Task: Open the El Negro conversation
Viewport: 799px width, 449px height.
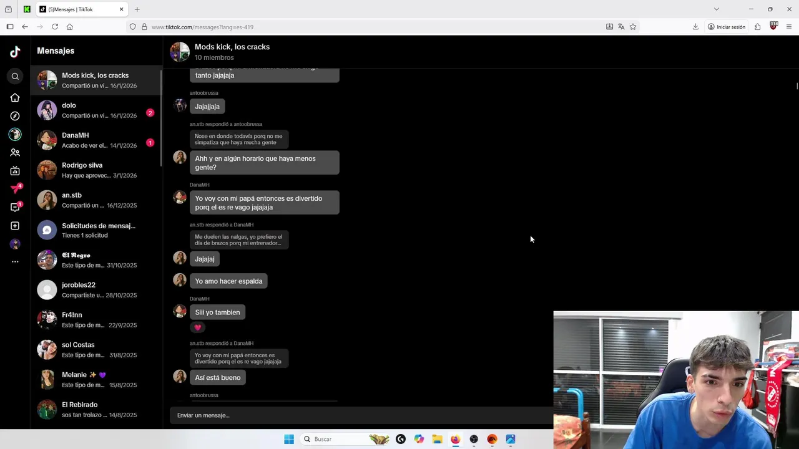Action: coord(96,259)
